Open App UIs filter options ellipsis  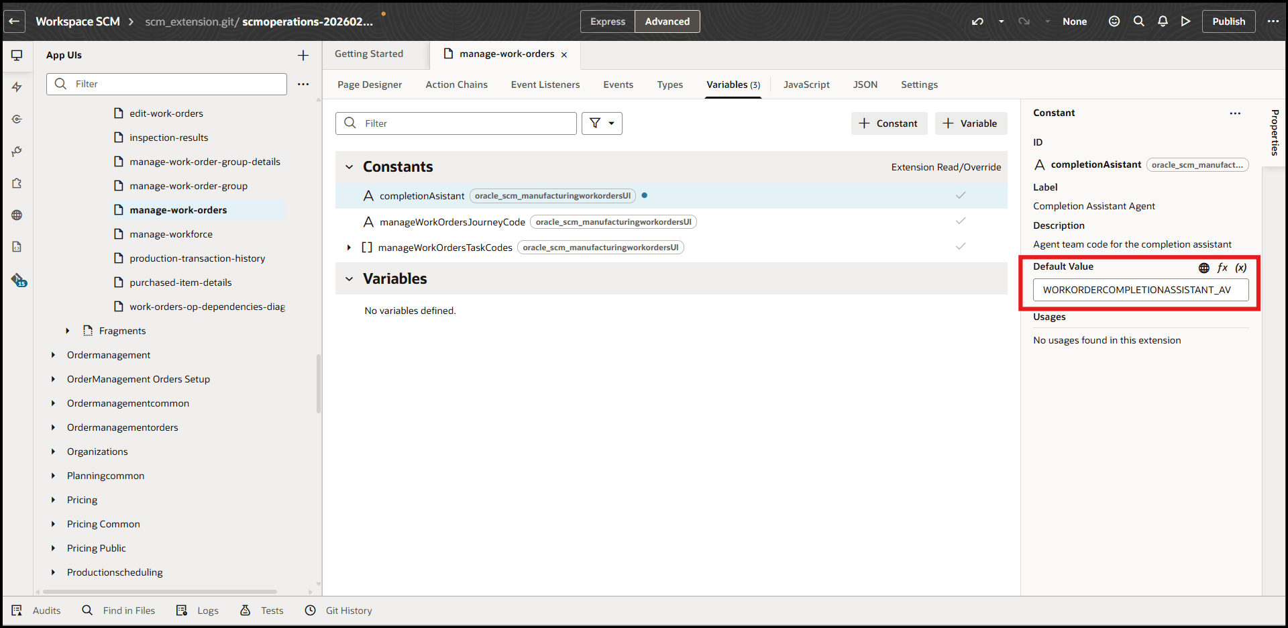tap(303, 84)
